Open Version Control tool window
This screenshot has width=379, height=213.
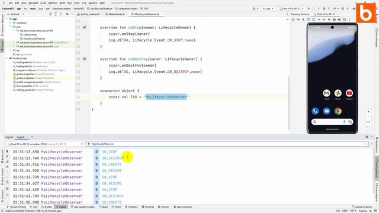pos(17,207)
